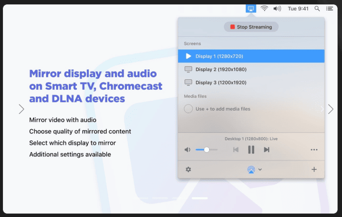The height and width of the screenshot is (217, 342).
Task: Open Spotlight search magnifier icon
Action: coord(317,9)
